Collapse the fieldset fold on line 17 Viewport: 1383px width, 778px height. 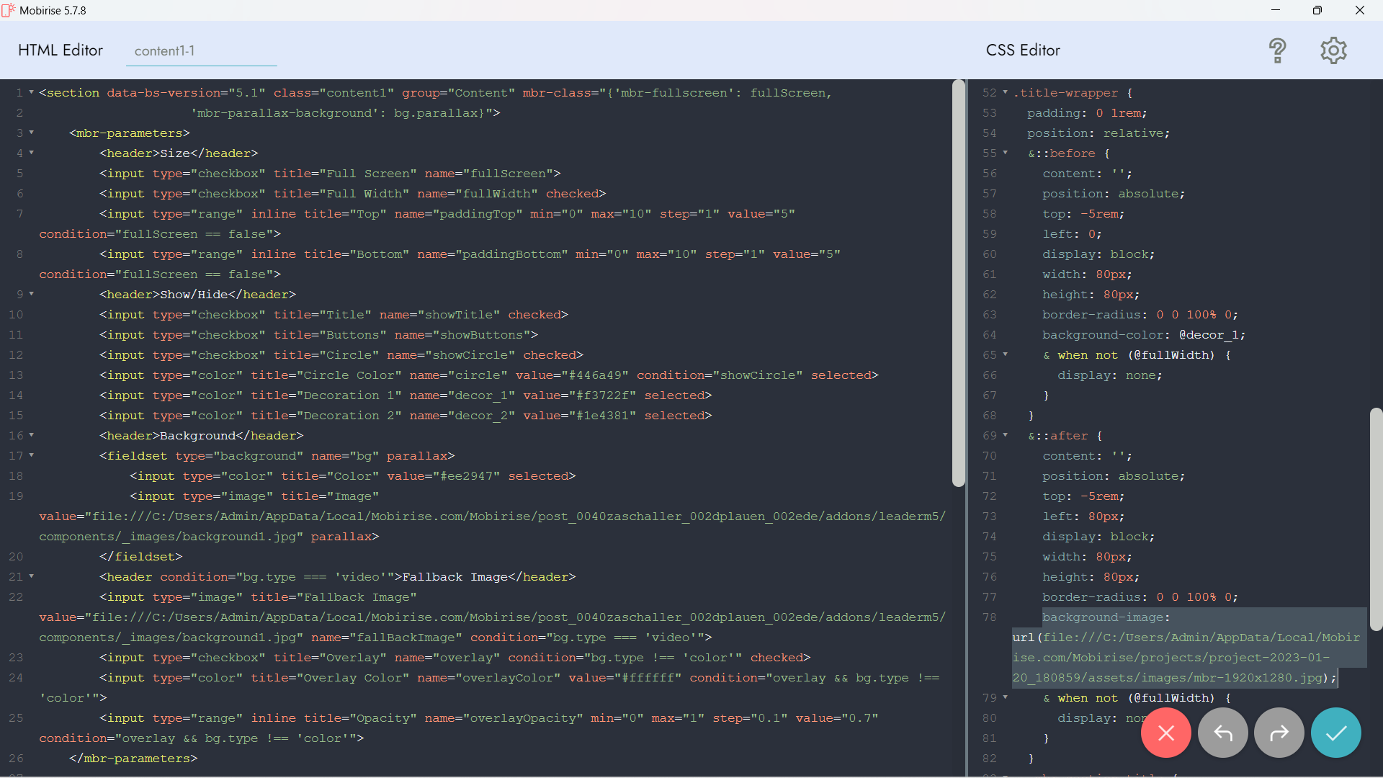click(x=32, y=455)
